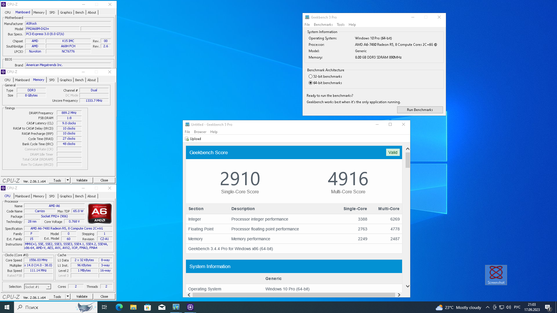Open Browser menu in Geekbench results window

(x=200, y=132)
